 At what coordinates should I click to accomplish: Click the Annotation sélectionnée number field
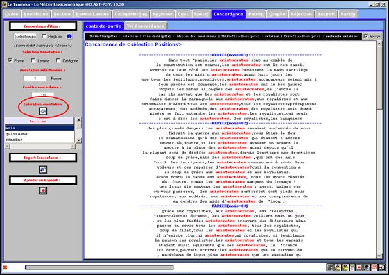(x=35, y=78)
